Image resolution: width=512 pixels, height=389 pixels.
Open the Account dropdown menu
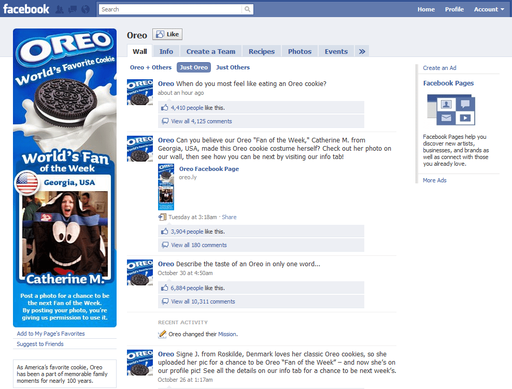[x=489, y=9]
